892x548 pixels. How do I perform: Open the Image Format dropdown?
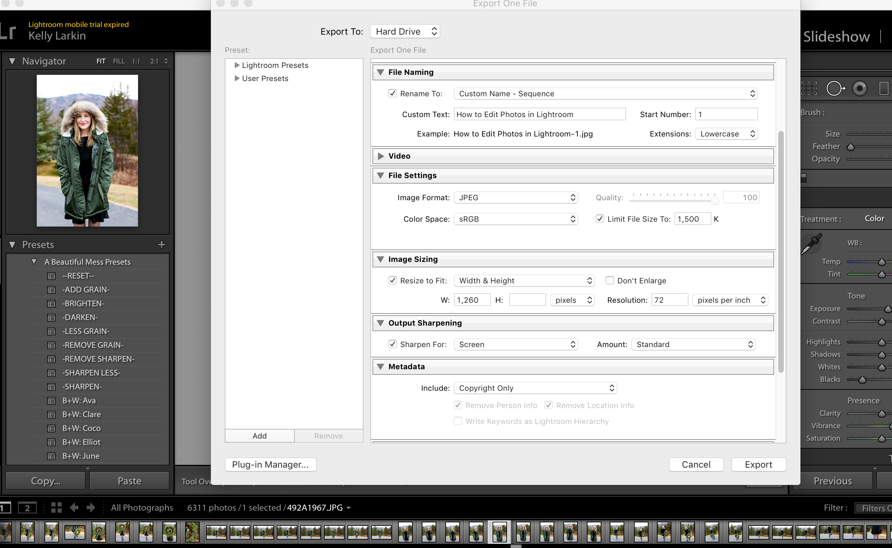click(x=514, y=197)
